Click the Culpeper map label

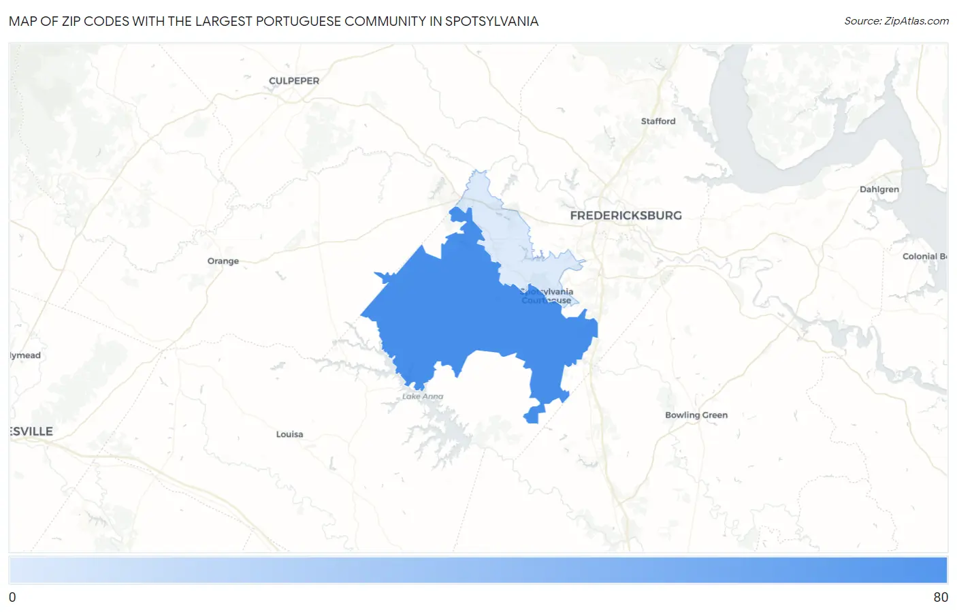(x=294, y=80)
